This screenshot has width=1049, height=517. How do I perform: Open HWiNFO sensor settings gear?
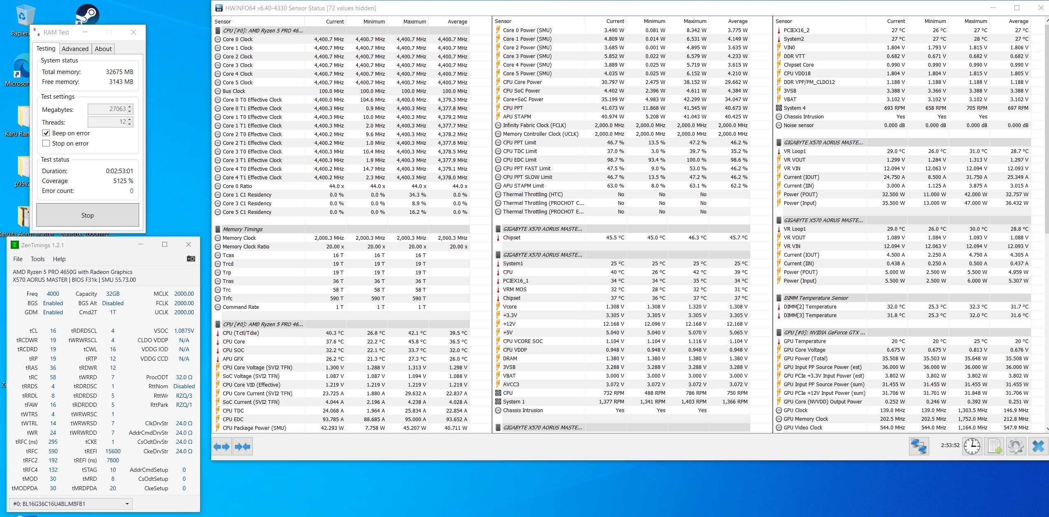[1016, 446]
